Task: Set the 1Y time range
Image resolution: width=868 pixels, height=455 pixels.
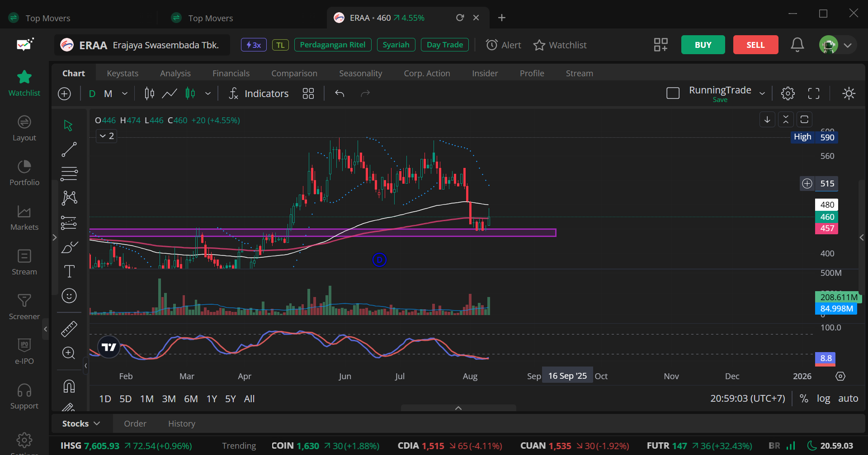Action: point(212,399)
